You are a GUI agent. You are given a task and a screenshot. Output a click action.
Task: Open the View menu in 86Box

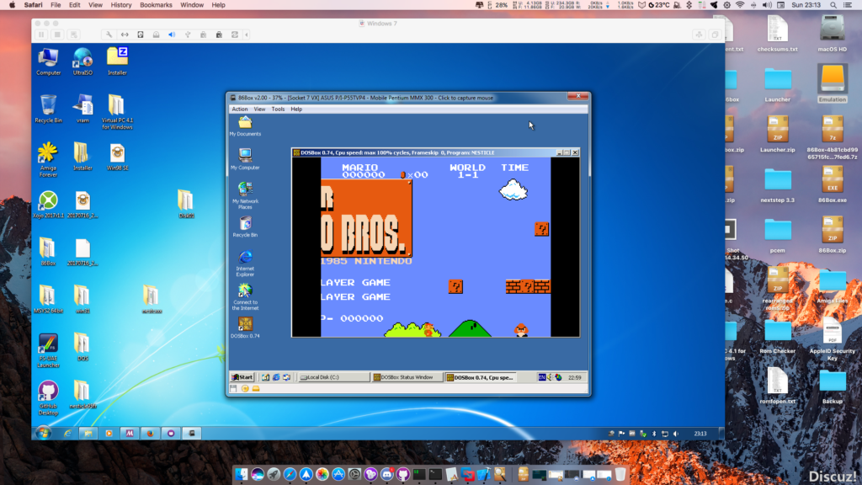pyautogui.click(x=259, y=109)
